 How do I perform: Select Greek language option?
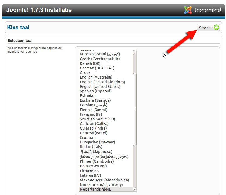(106, 73)
